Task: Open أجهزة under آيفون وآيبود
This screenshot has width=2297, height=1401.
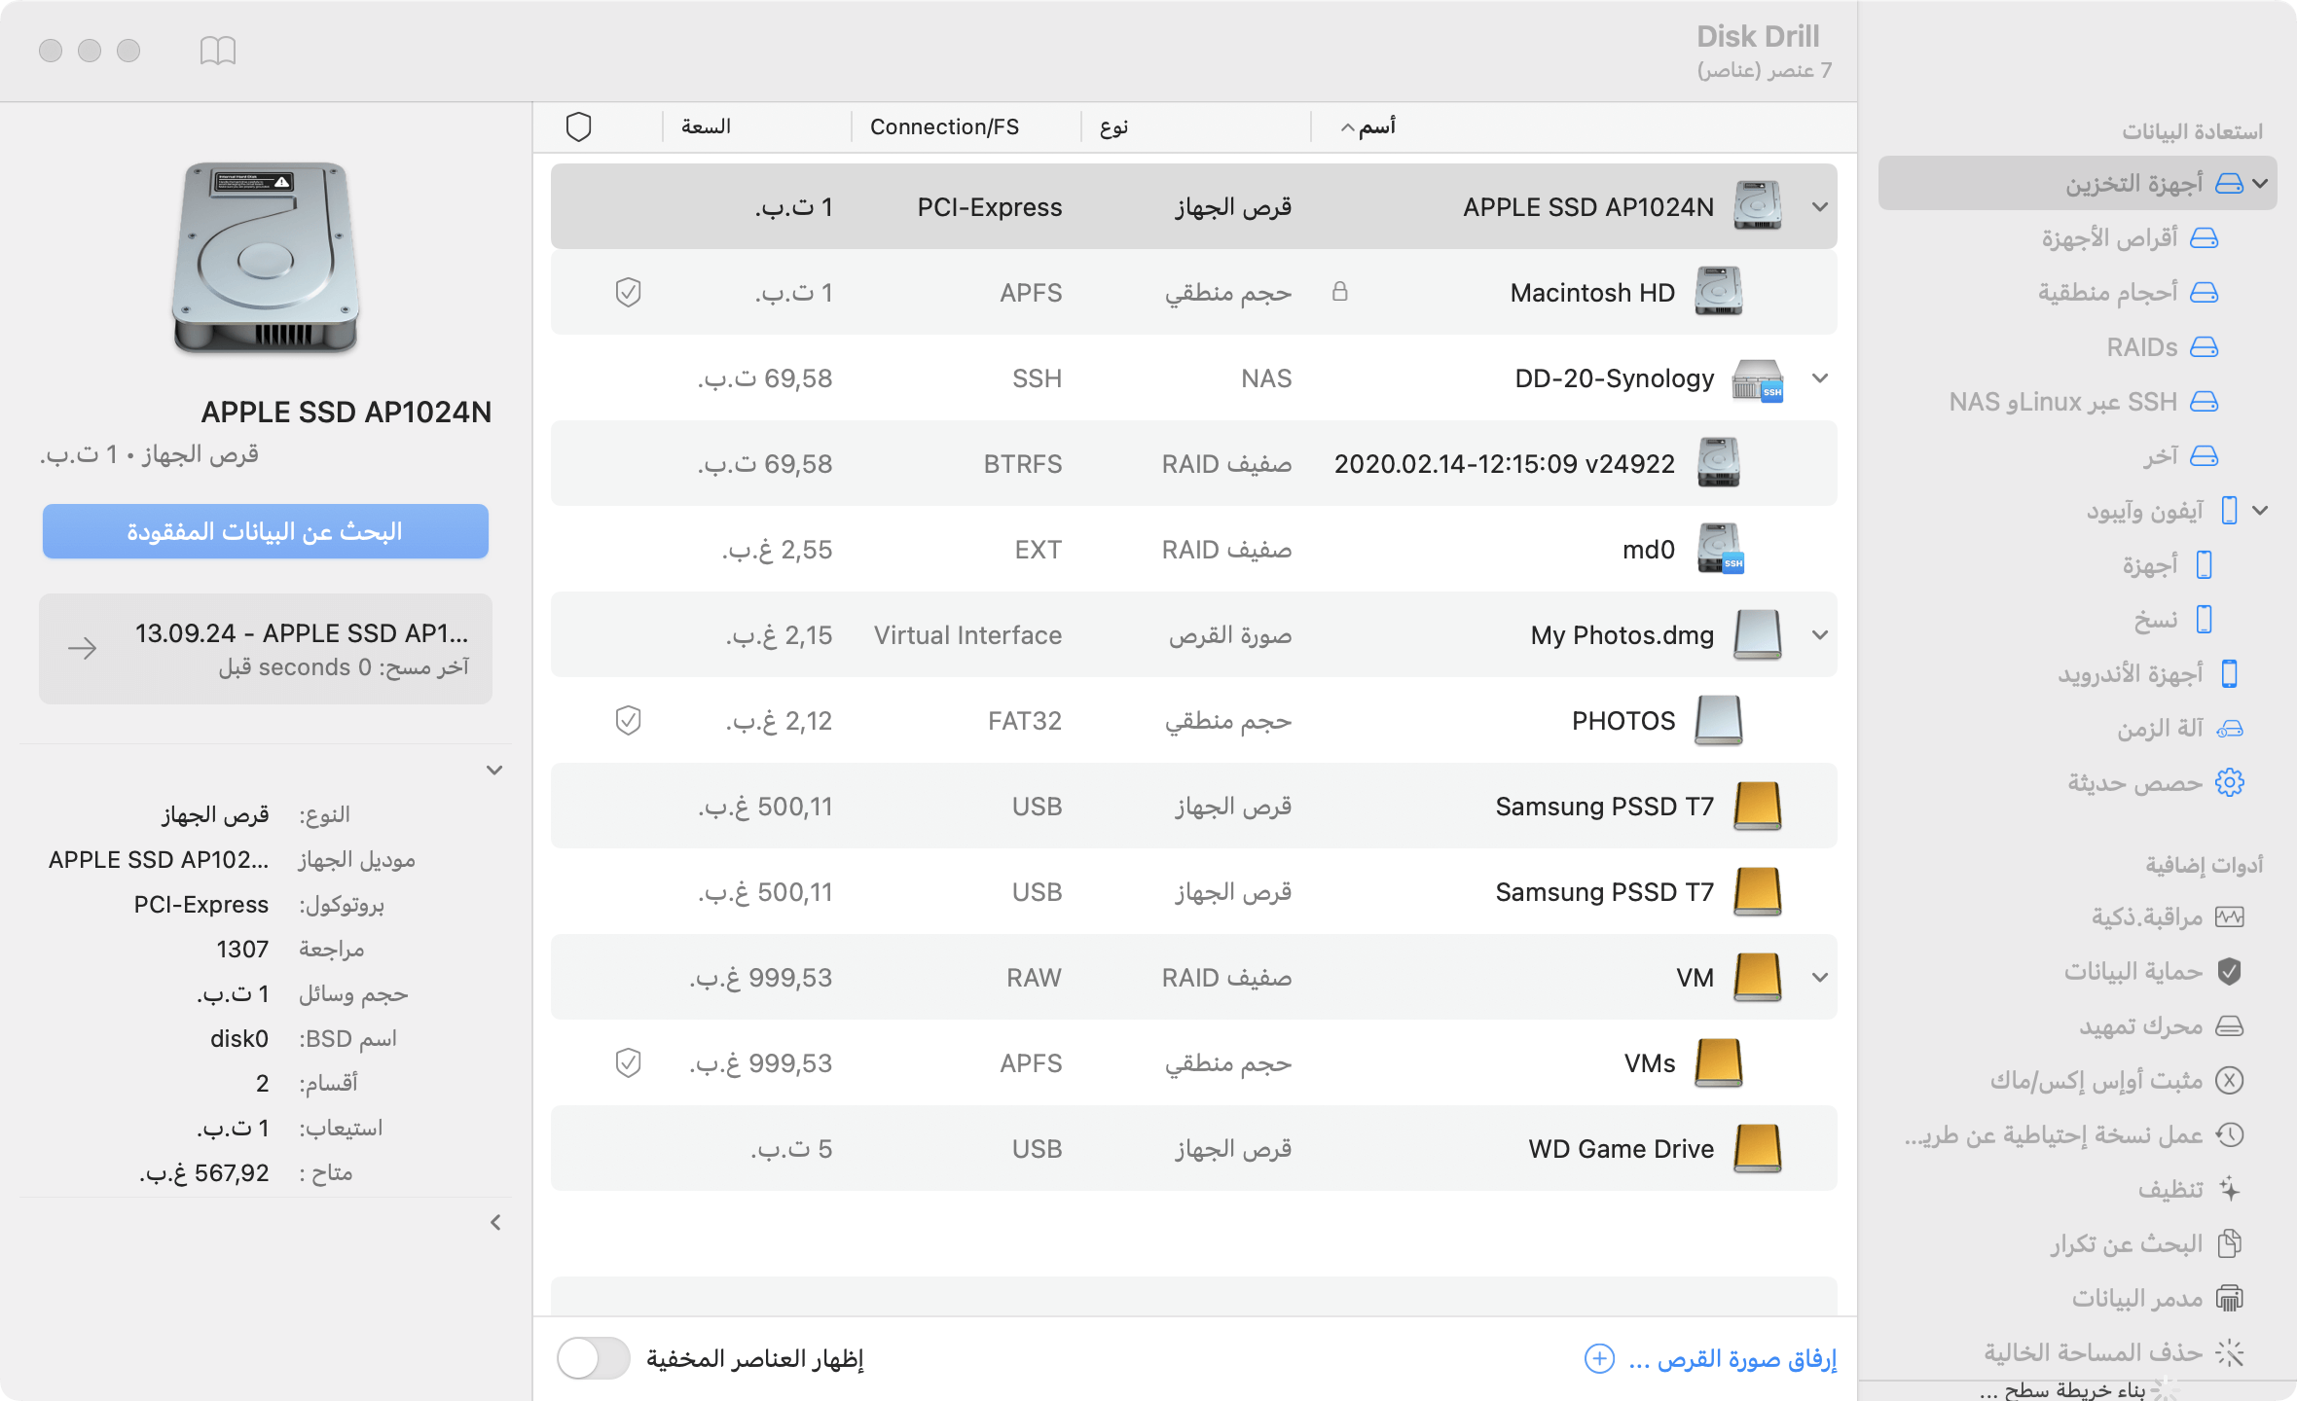Action: (2169, 564)
